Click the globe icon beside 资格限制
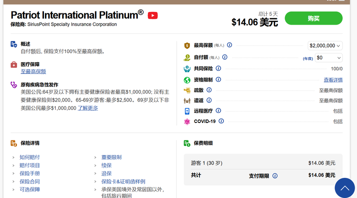 point(187,80)
